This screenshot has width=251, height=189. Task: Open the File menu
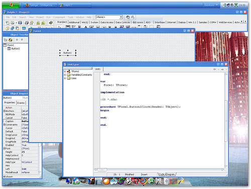click(x=8, y=17)
